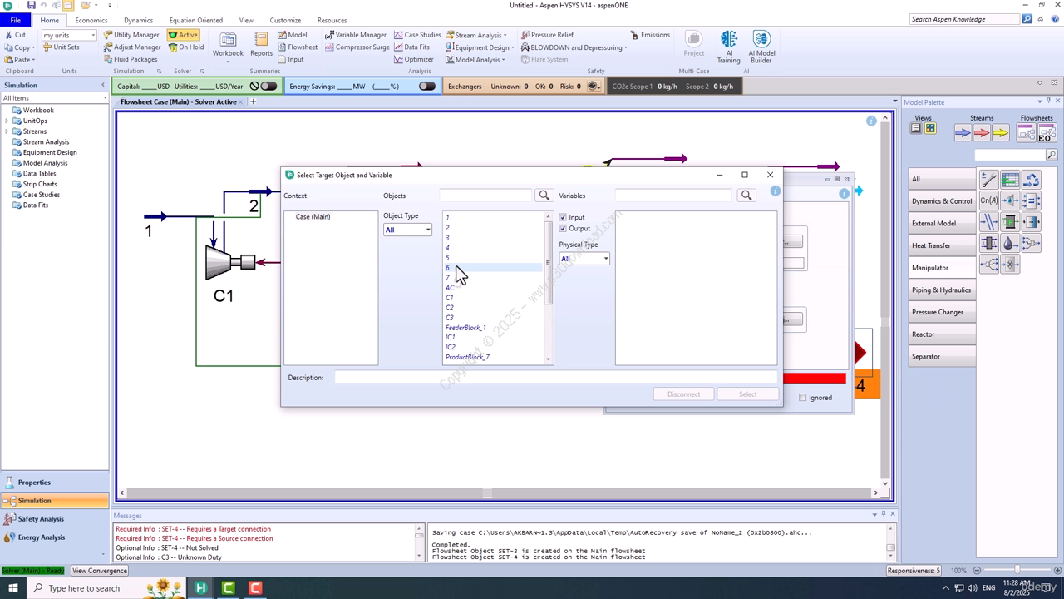Open the Variable Manager
This screenshot has width=1064, height=599.
click(355, 35)
